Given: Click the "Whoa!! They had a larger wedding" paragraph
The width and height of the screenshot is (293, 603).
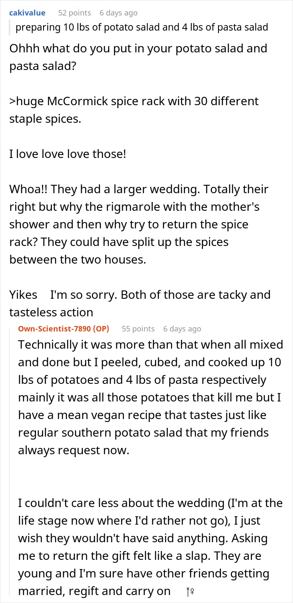Looking at the screenshot, I should 138,224.
